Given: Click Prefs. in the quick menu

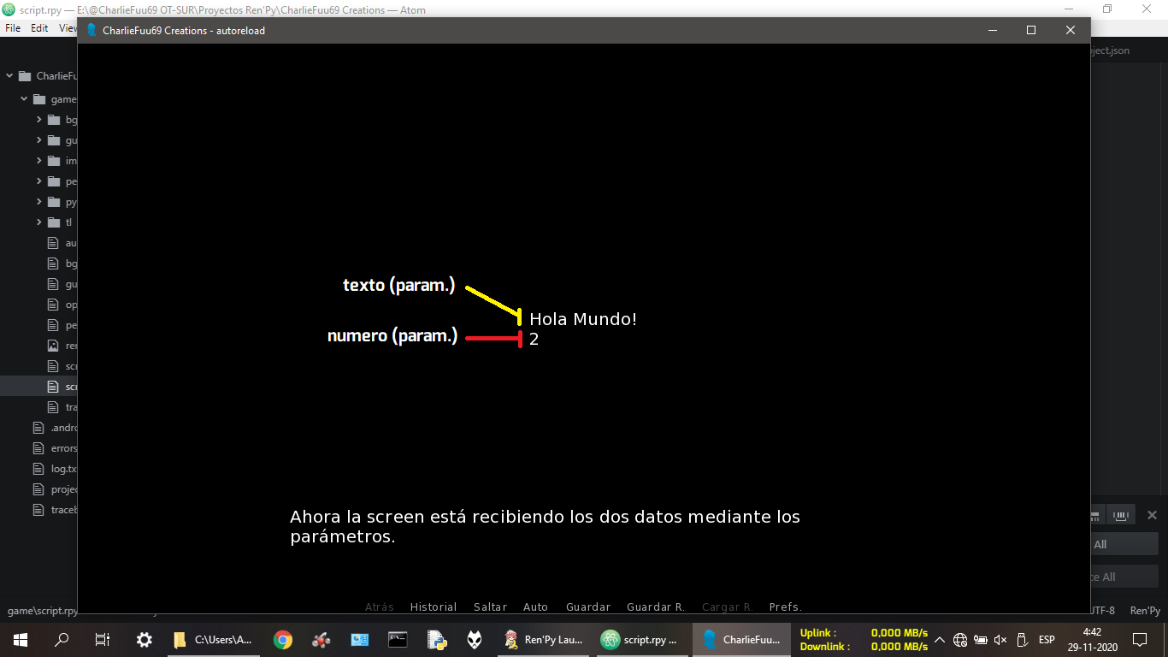Looking at the screenshot, I should (x=785, y=607).
